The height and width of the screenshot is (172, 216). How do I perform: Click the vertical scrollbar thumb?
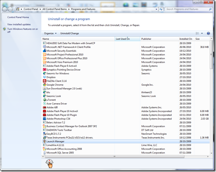[211, 54]
